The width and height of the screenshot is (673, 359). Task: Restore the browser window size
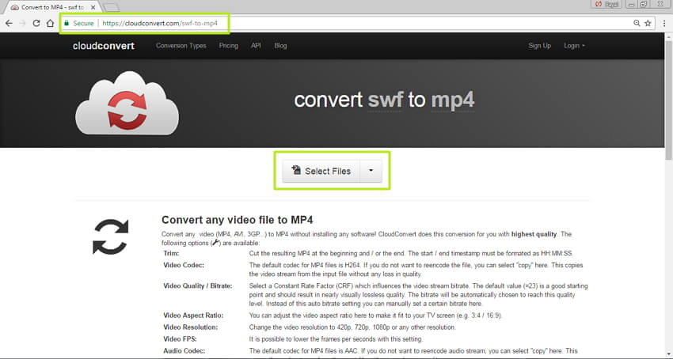(644, 4)
